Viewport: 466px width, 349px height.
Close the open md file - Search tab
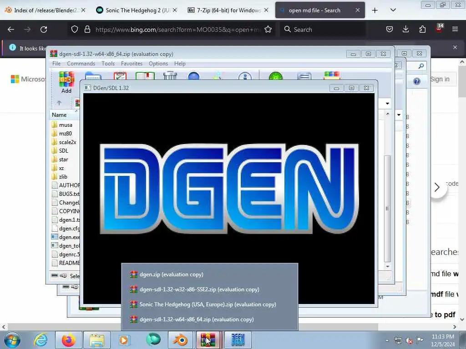click(x=358, y=10)
